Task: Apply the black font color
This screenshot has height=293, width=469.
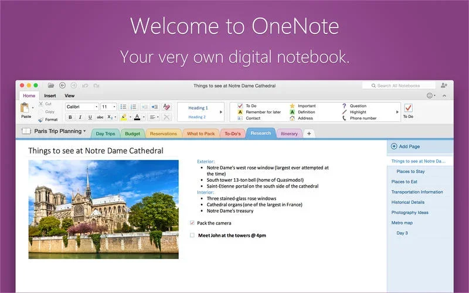Action: pyautogui.click(x=137, y=117)
